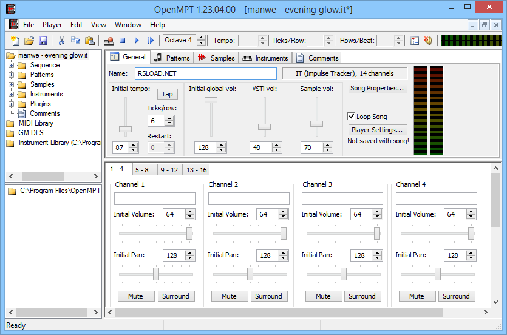
Task: Mute Channel 1
Action: 136,296
